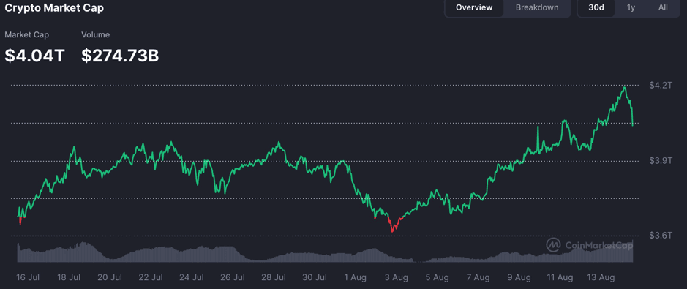Image resolution: width=687 pixels, height=289 pixels.
Task: Click the 9 Aug date label
Action: tap(519, 277)
